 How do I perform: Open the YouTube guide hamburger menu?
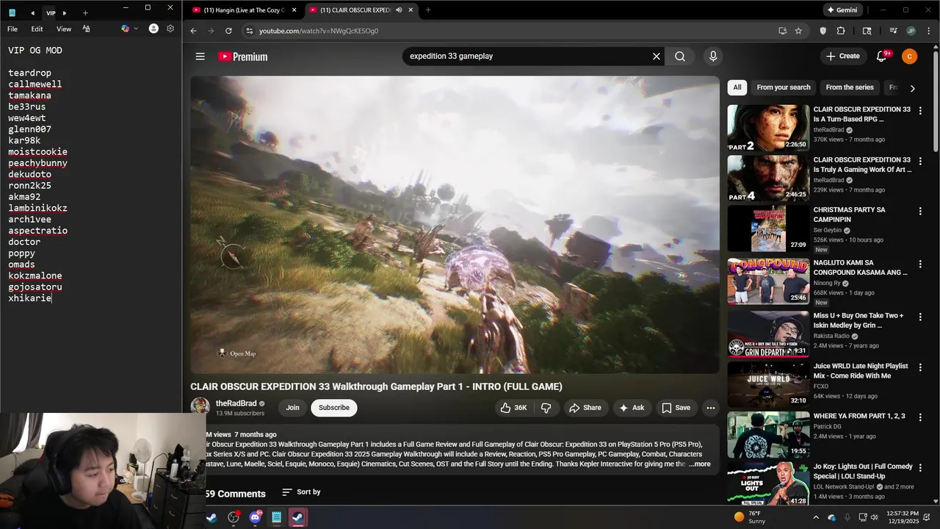click(200, 57)
